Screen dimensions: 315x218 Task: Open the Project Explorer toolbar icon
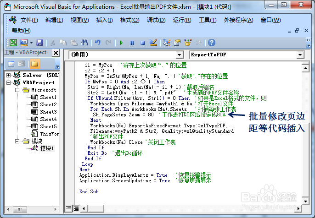coord(167,43)
